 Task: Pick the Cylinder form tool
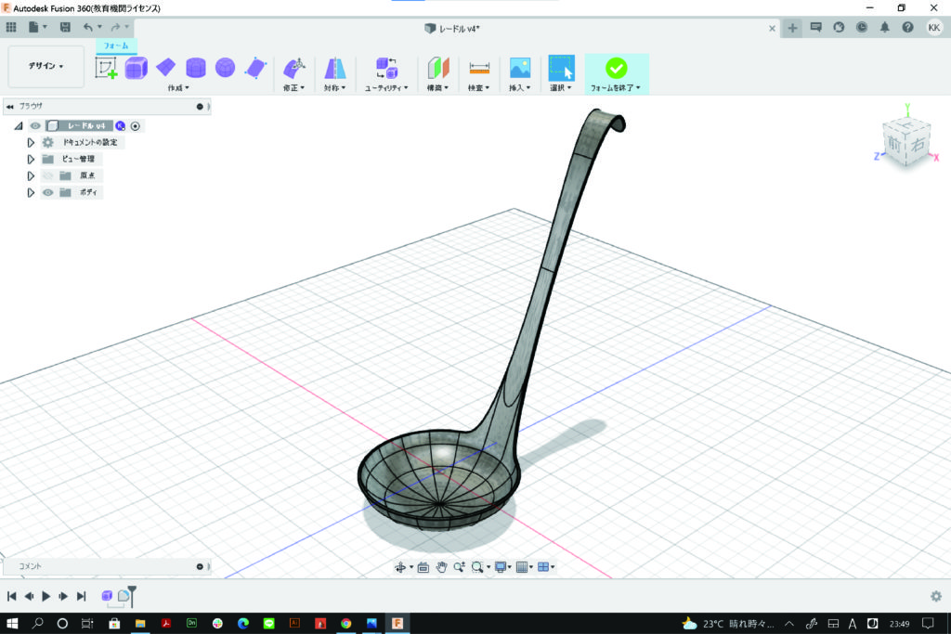pyautogui.click(x=195, y=68)
